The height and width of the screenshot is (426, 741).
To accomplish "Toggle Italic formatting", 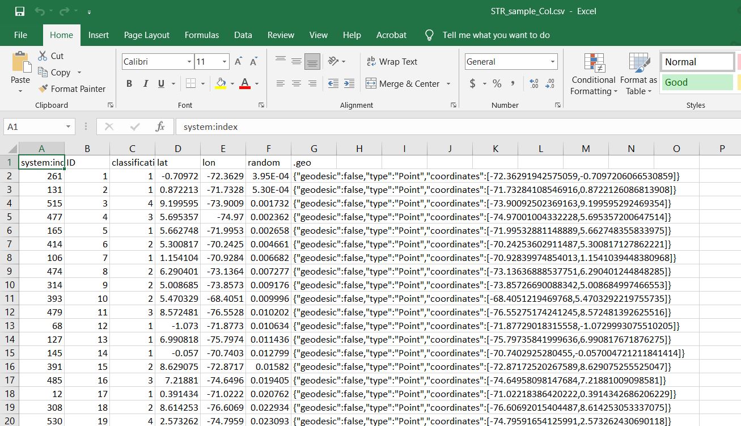I will (x=145, y=83).
